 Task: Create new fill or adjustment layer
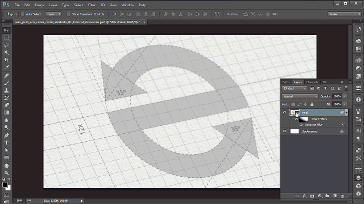320,196
